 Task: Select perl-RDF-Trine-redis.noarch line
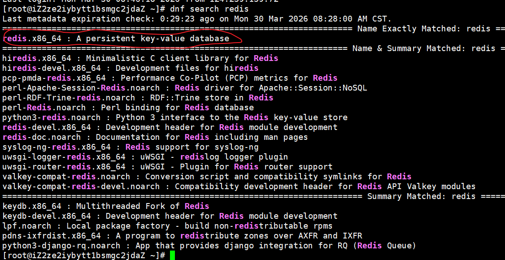pyautogui.click(x=138, y=98)
